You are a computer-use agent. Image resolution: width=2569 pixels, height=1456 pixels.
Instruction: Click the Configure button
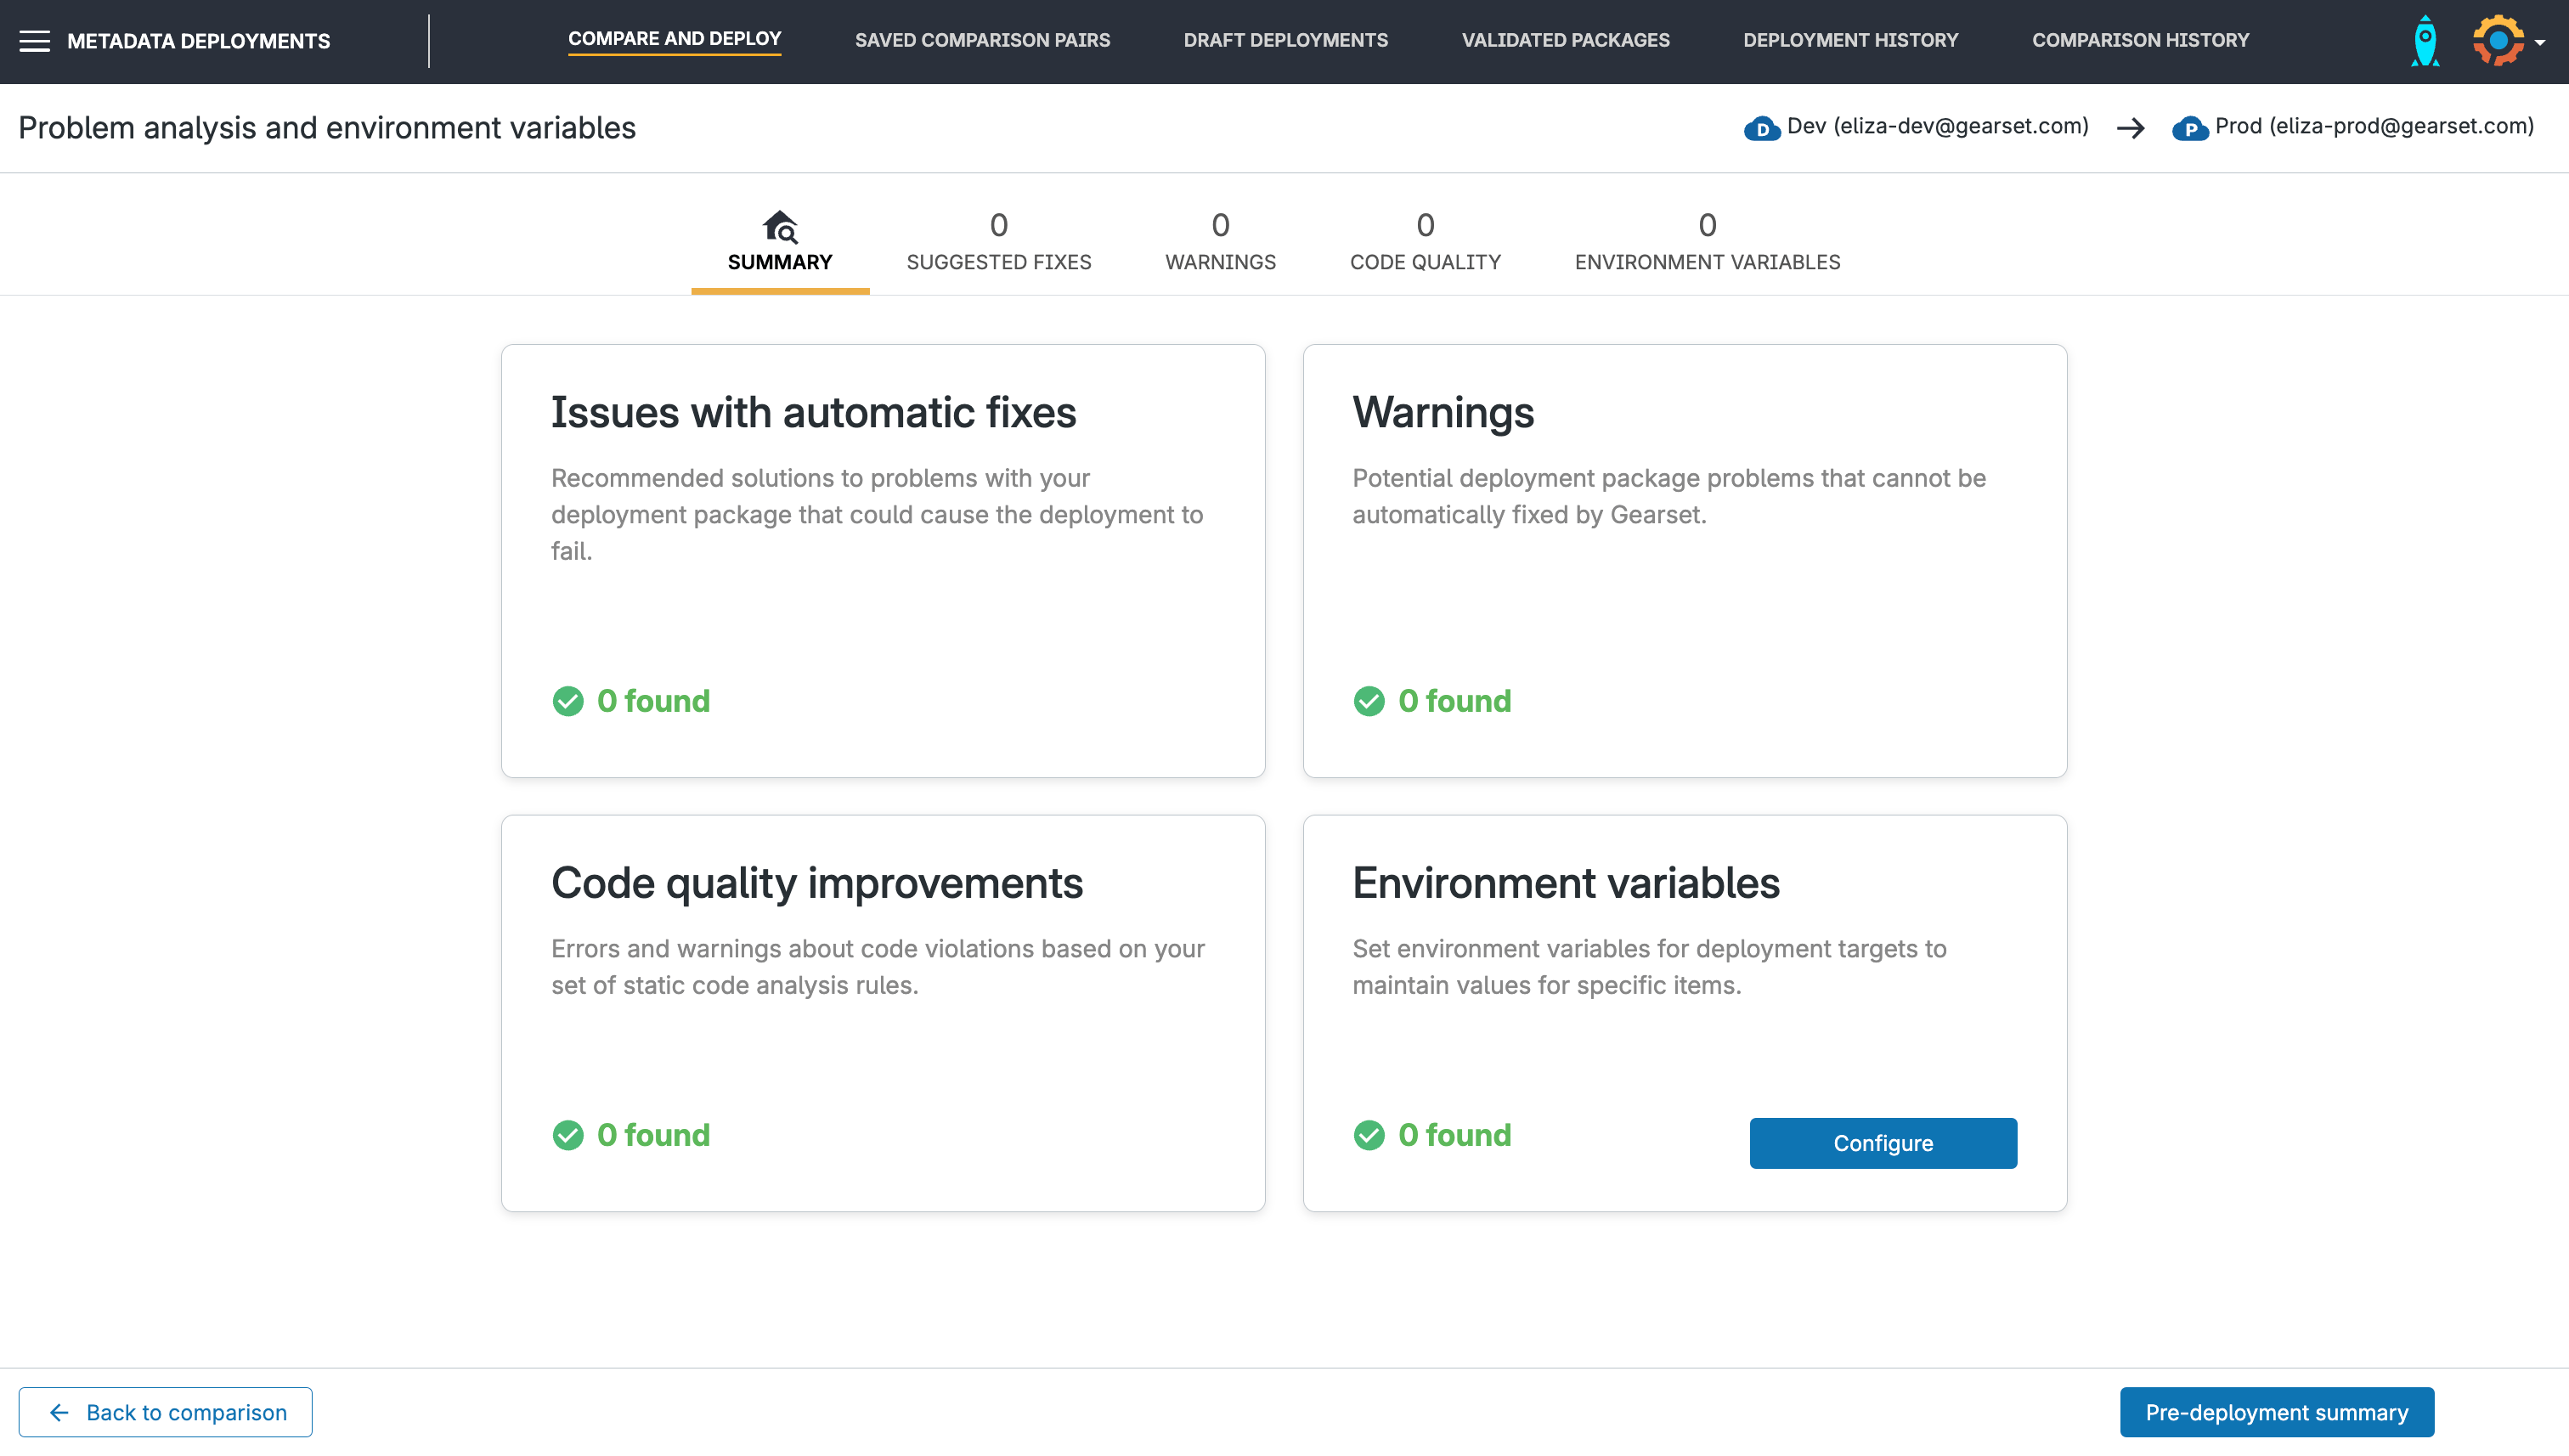(x=1882, y=1143)
